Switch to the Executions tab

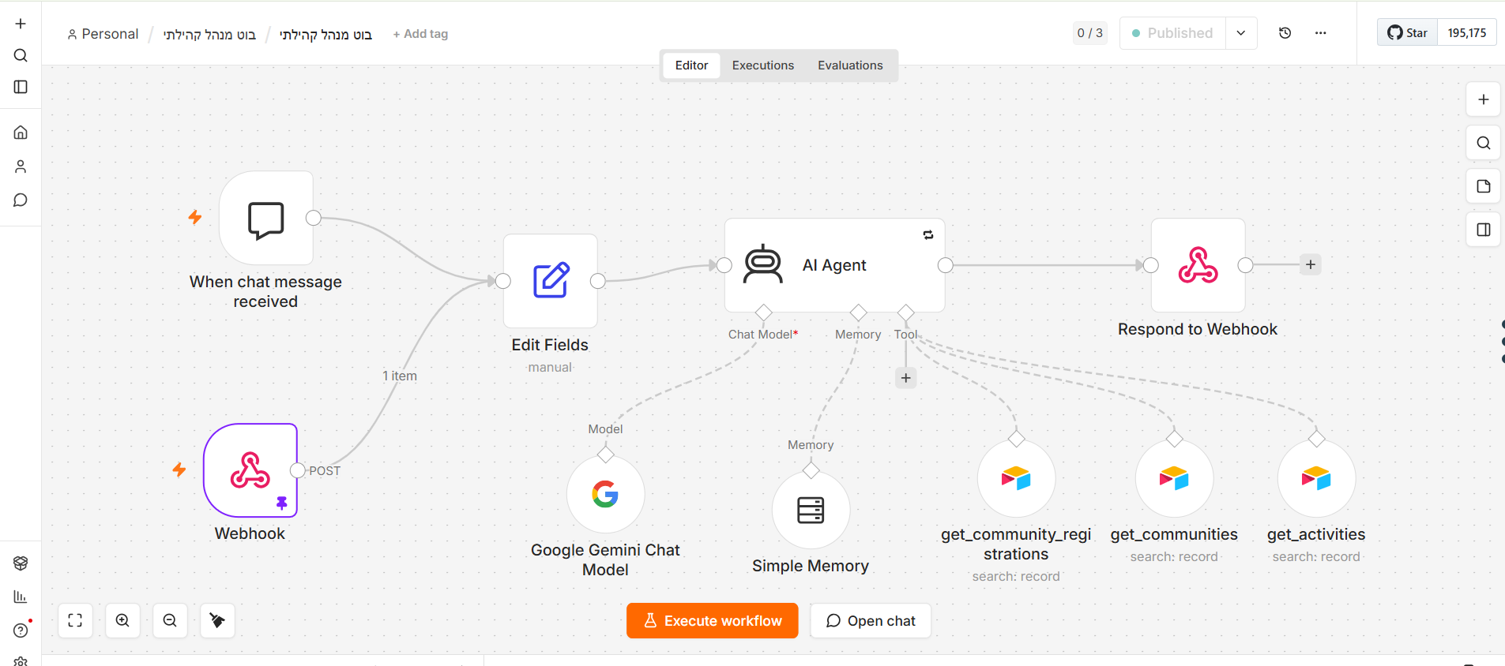[x=762, y=65]
